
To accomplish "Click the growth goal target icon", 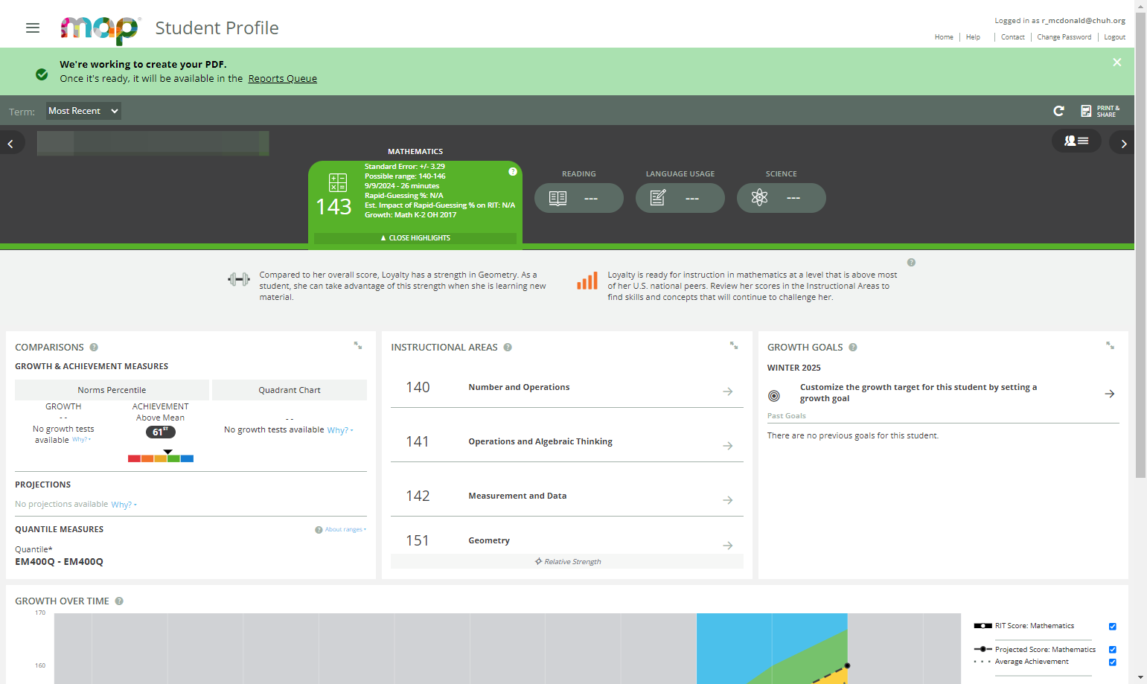I will (774, 396).
